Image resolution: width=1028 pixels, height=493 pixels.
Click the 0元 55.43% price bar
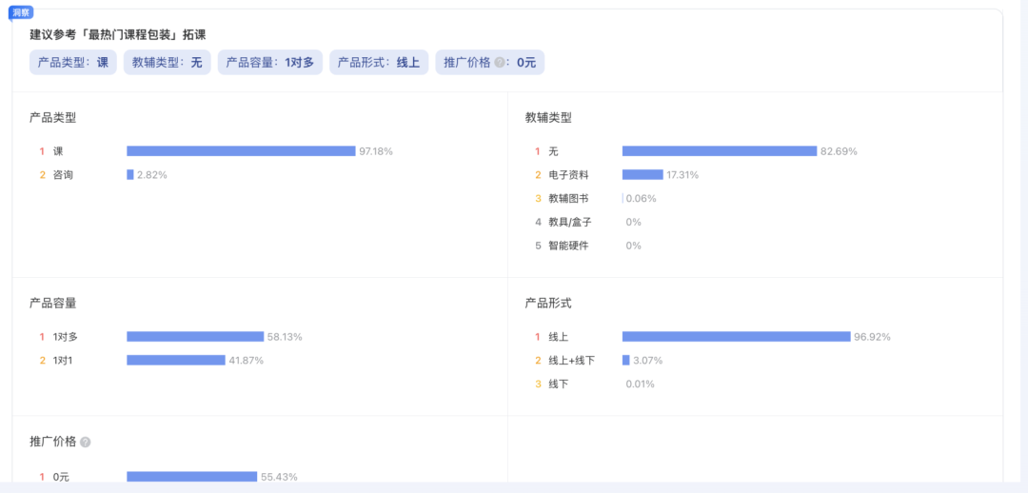(191, 476)
